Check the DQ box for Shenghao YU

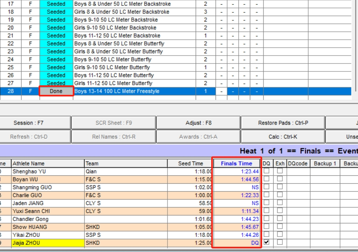[x=267, y=171]
